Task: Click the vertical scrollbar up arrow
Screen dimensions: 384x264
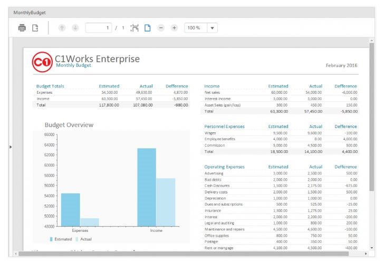Action: coord(371,40)
